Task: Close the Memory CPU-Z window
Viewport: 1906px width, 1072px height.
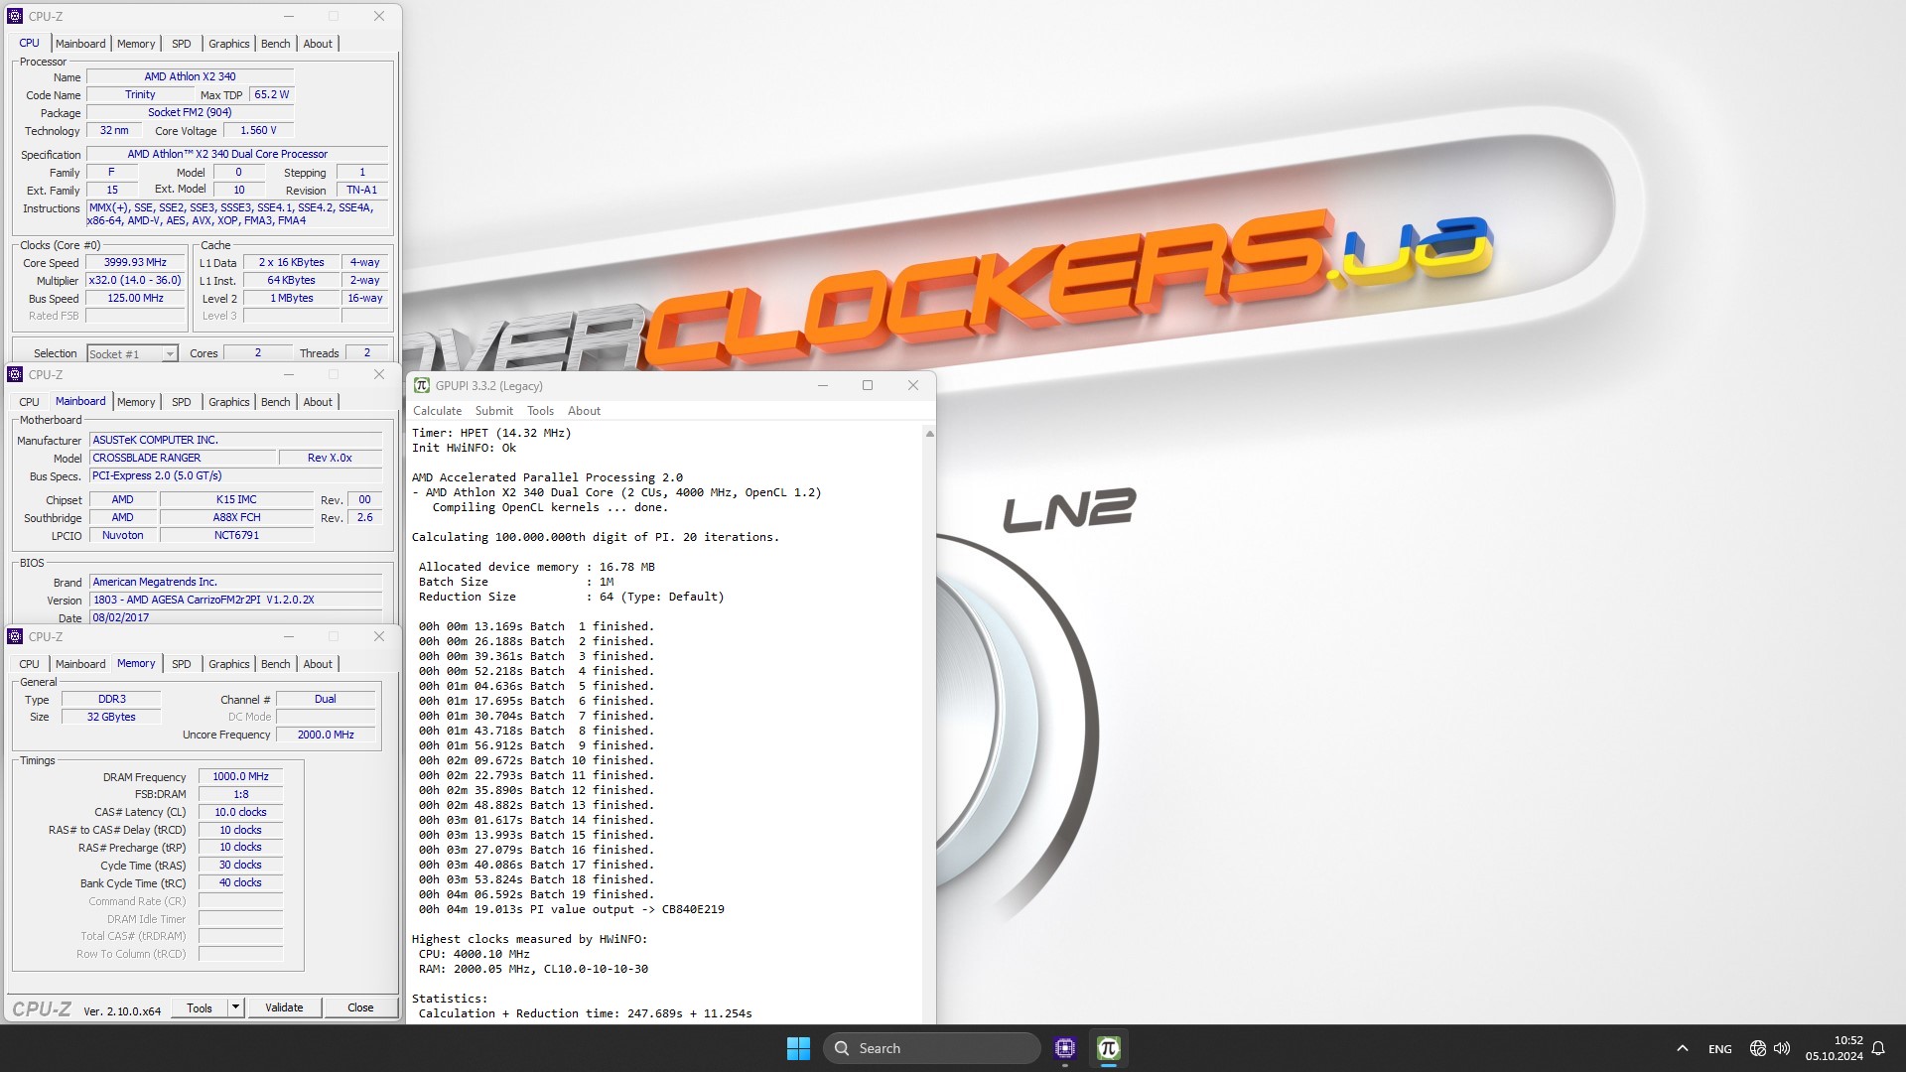Action: (379, 636)
